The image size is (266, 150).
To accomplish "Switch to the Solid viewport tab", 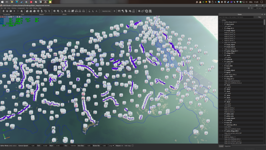I will coord(22,14).
